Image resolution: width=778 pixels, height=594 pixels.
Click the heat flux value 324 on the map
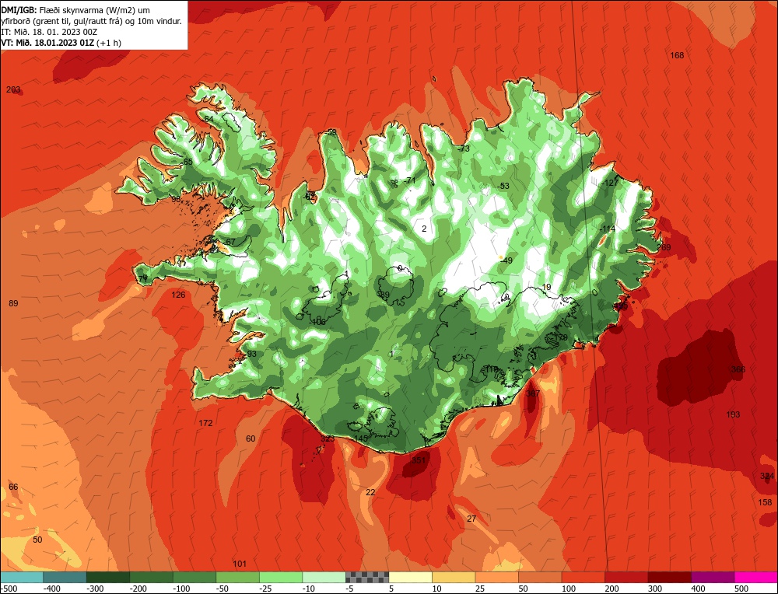(766, 477)
